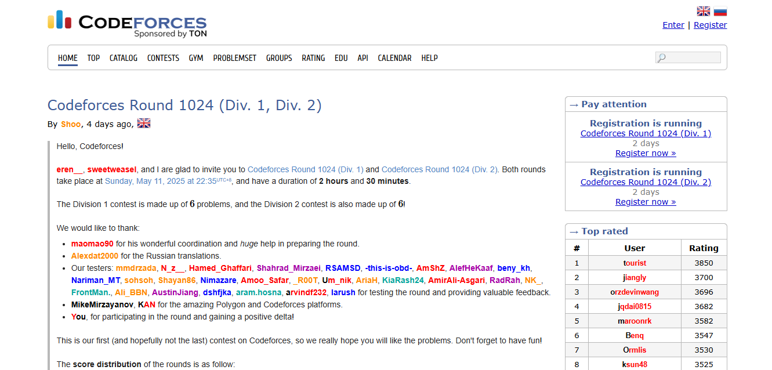Open jiangly in Top rated table
The width and height of the screenshot is (772, 370).
coord(635,277)
